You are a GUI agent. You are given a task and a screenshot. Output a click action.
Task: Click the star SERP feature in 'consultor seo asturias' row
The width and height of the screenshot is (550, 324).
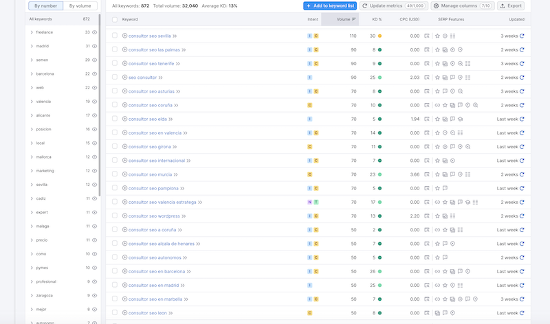[437, 91]
